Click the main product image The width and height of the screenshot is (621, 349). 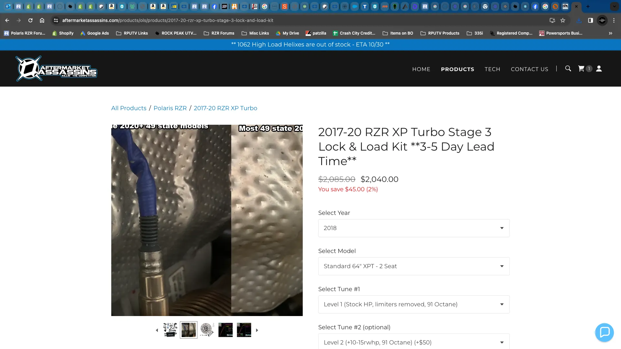pos(207,220)
